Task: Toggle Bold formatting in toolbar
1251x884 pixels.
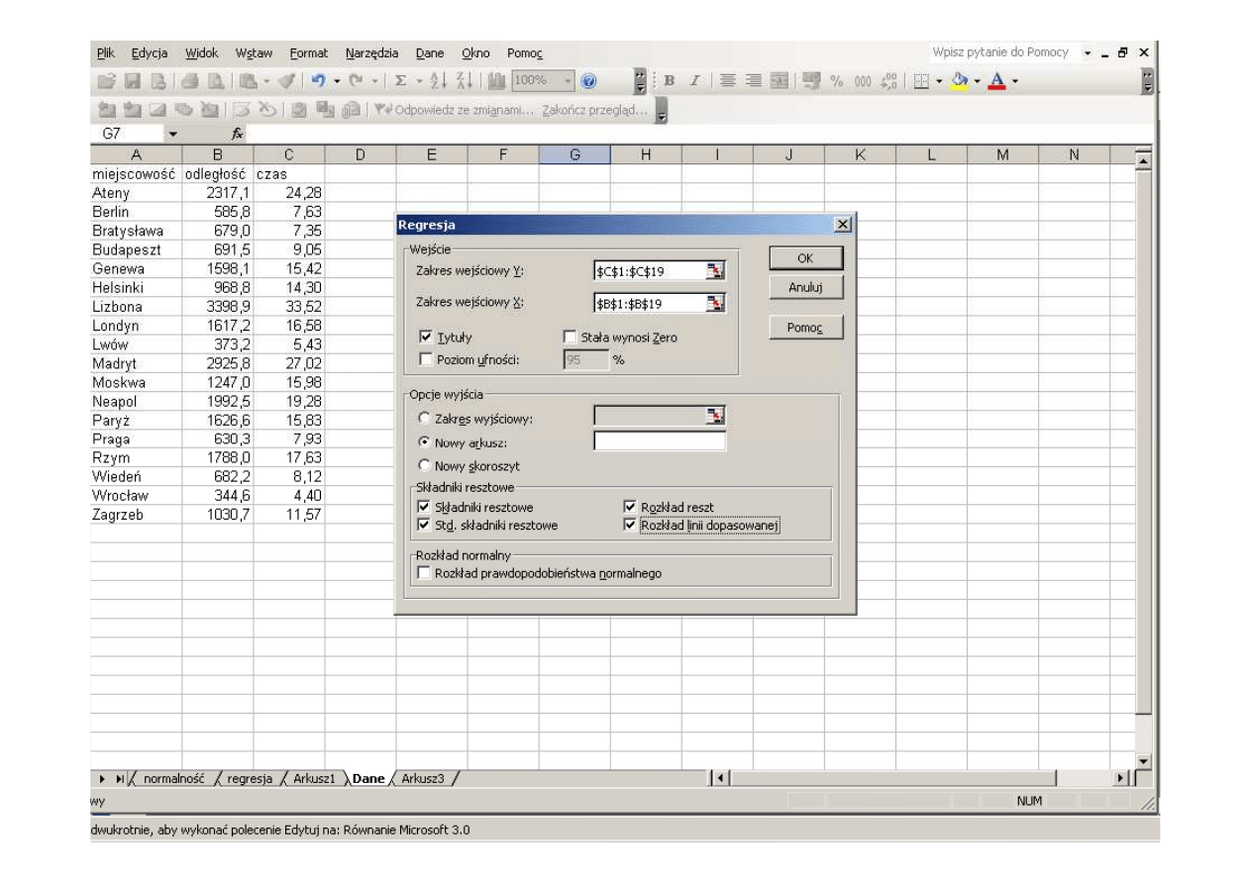Action: [x=671, y=80]
